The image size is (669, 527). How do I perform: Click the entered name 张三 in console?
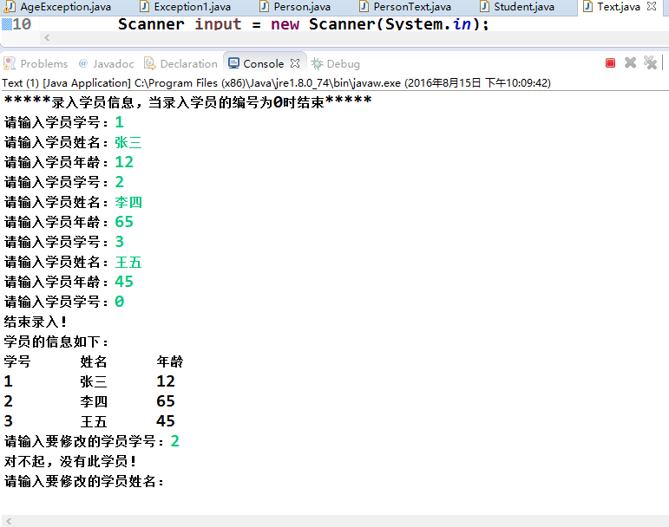tap(128, 142)
